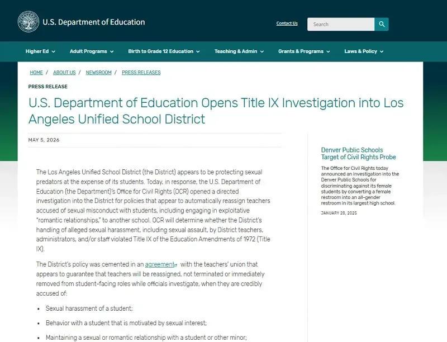This screenshot has height=342, width=447.
Task: Click bullet 'Sexual harassment of a student;'
Action: [x=89, y=308]
